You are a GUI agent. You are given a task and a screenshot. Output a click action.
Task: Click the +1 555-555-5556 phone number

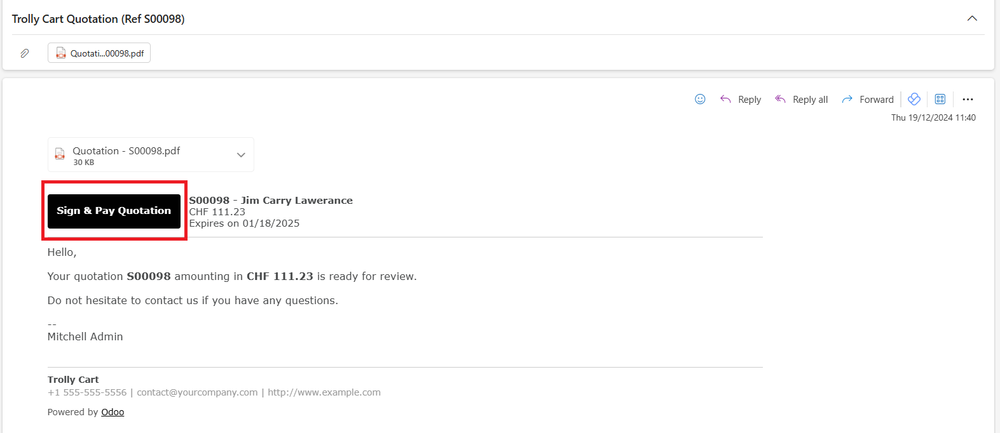coord(87,392)
